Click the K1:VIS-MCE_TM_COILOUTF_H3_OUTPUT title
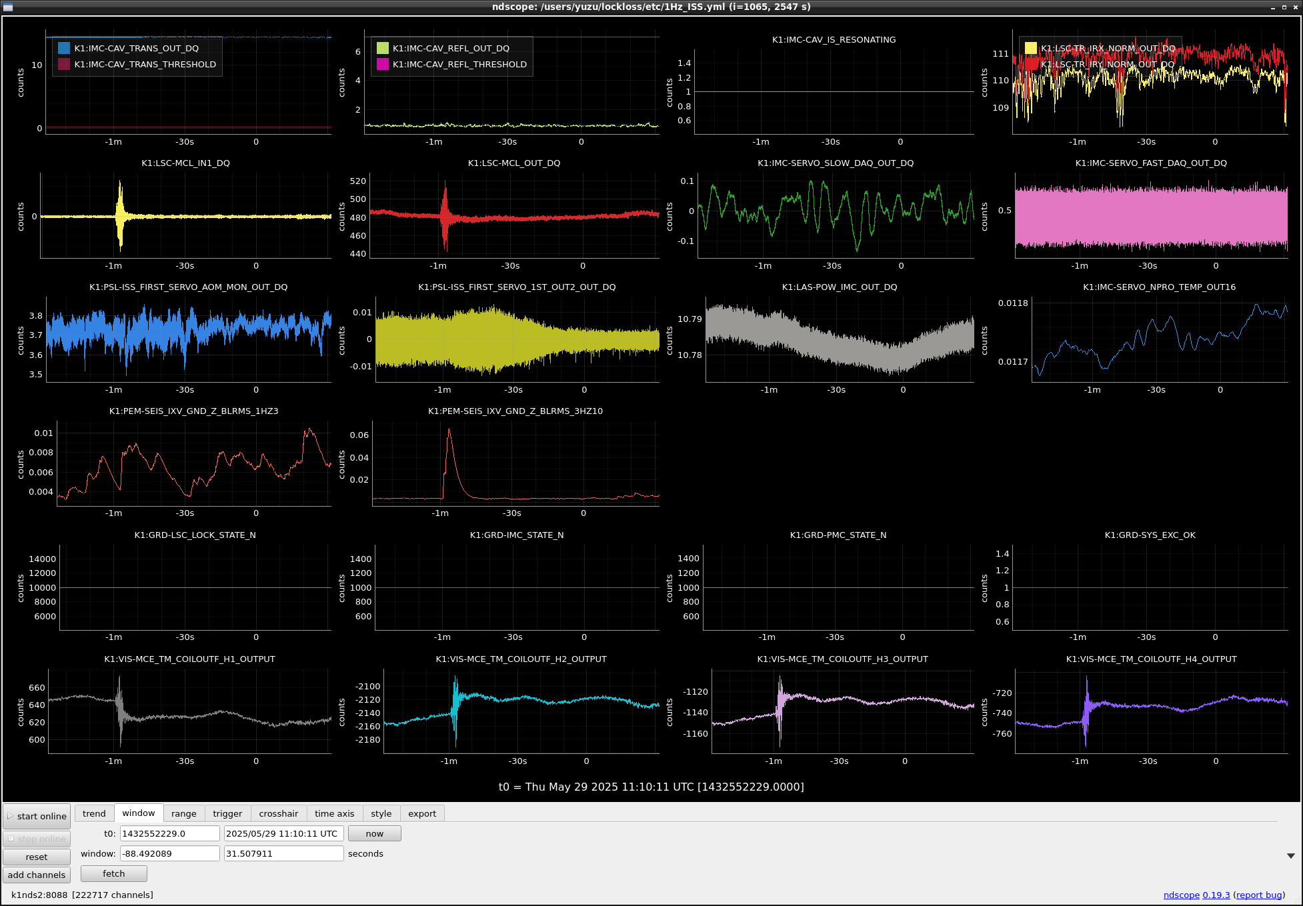 (x=842, y=659)
